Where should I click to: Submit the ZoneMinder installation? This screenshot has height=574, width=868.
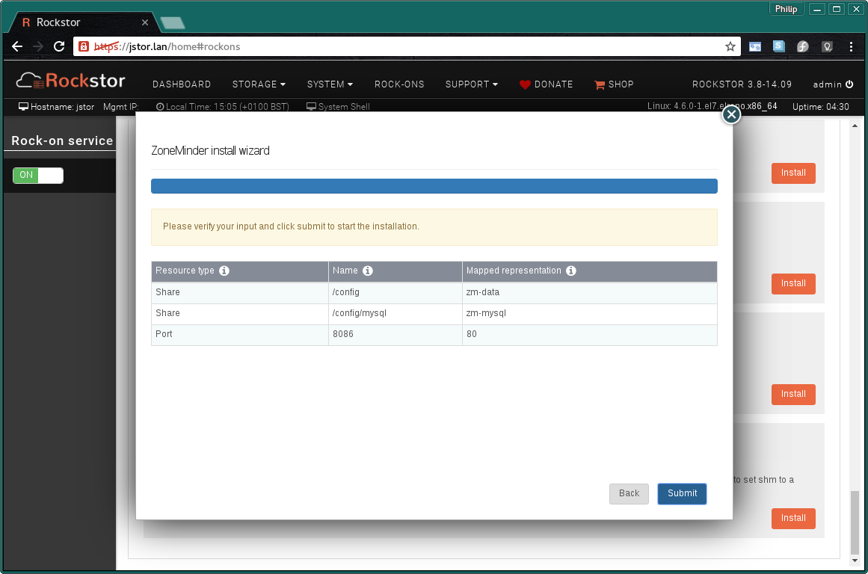pyautogui.click(x=682, y=494)
